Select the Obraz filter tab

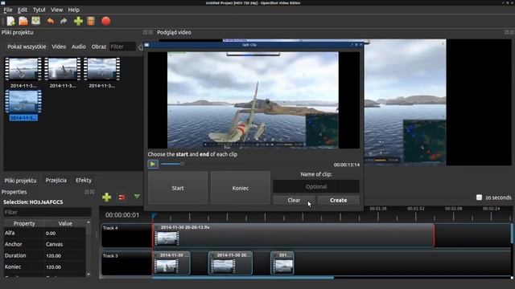[99, 47]
